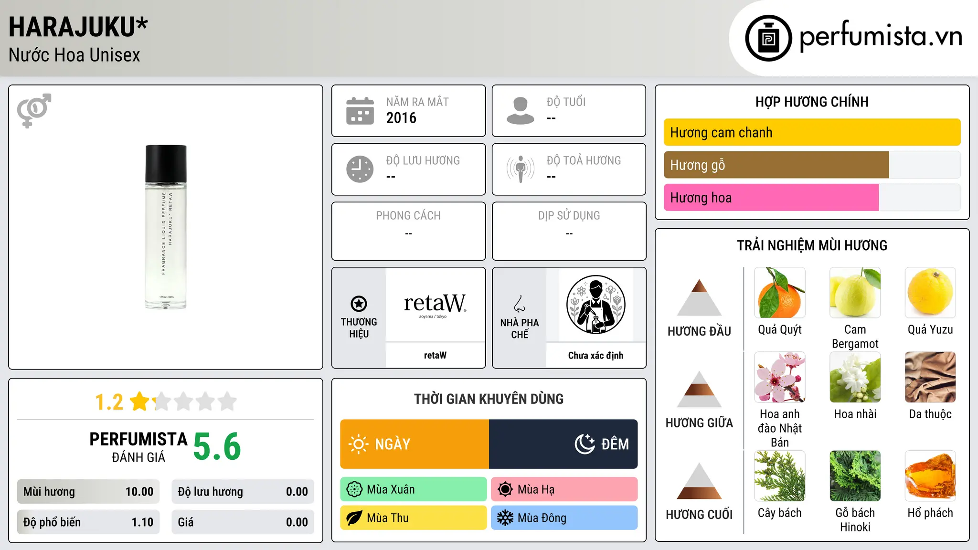The width and height of the screenshot is (978, 550).
Task: Open the perfumista.vn site name link
Action: 881,36
